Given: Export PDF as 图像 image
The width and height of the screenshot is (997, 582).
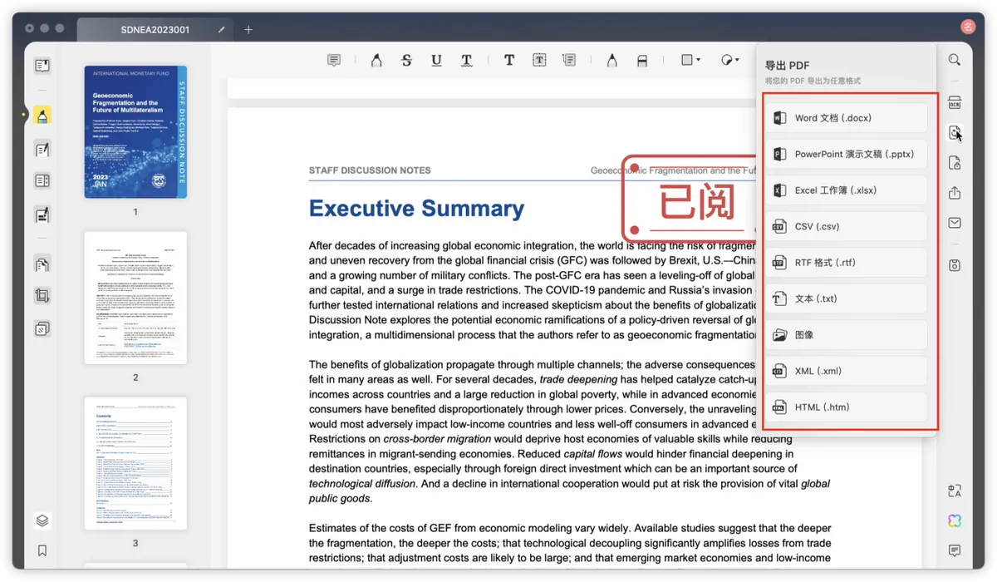Looking at the screenshot, I should pos(846,335).
